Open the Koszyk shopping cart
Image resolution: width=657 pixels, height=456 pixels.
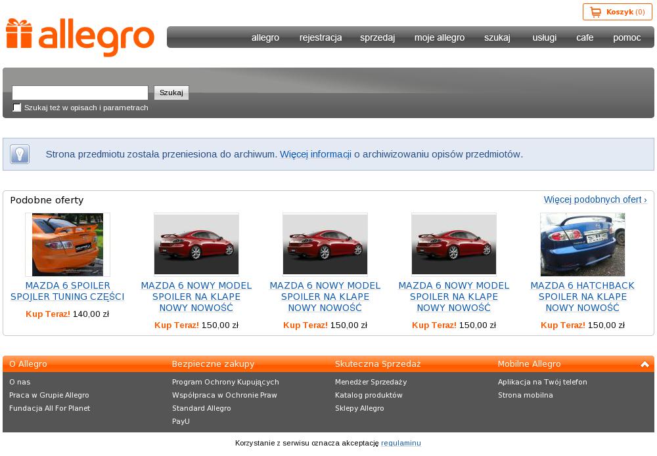tap(617, 12)
